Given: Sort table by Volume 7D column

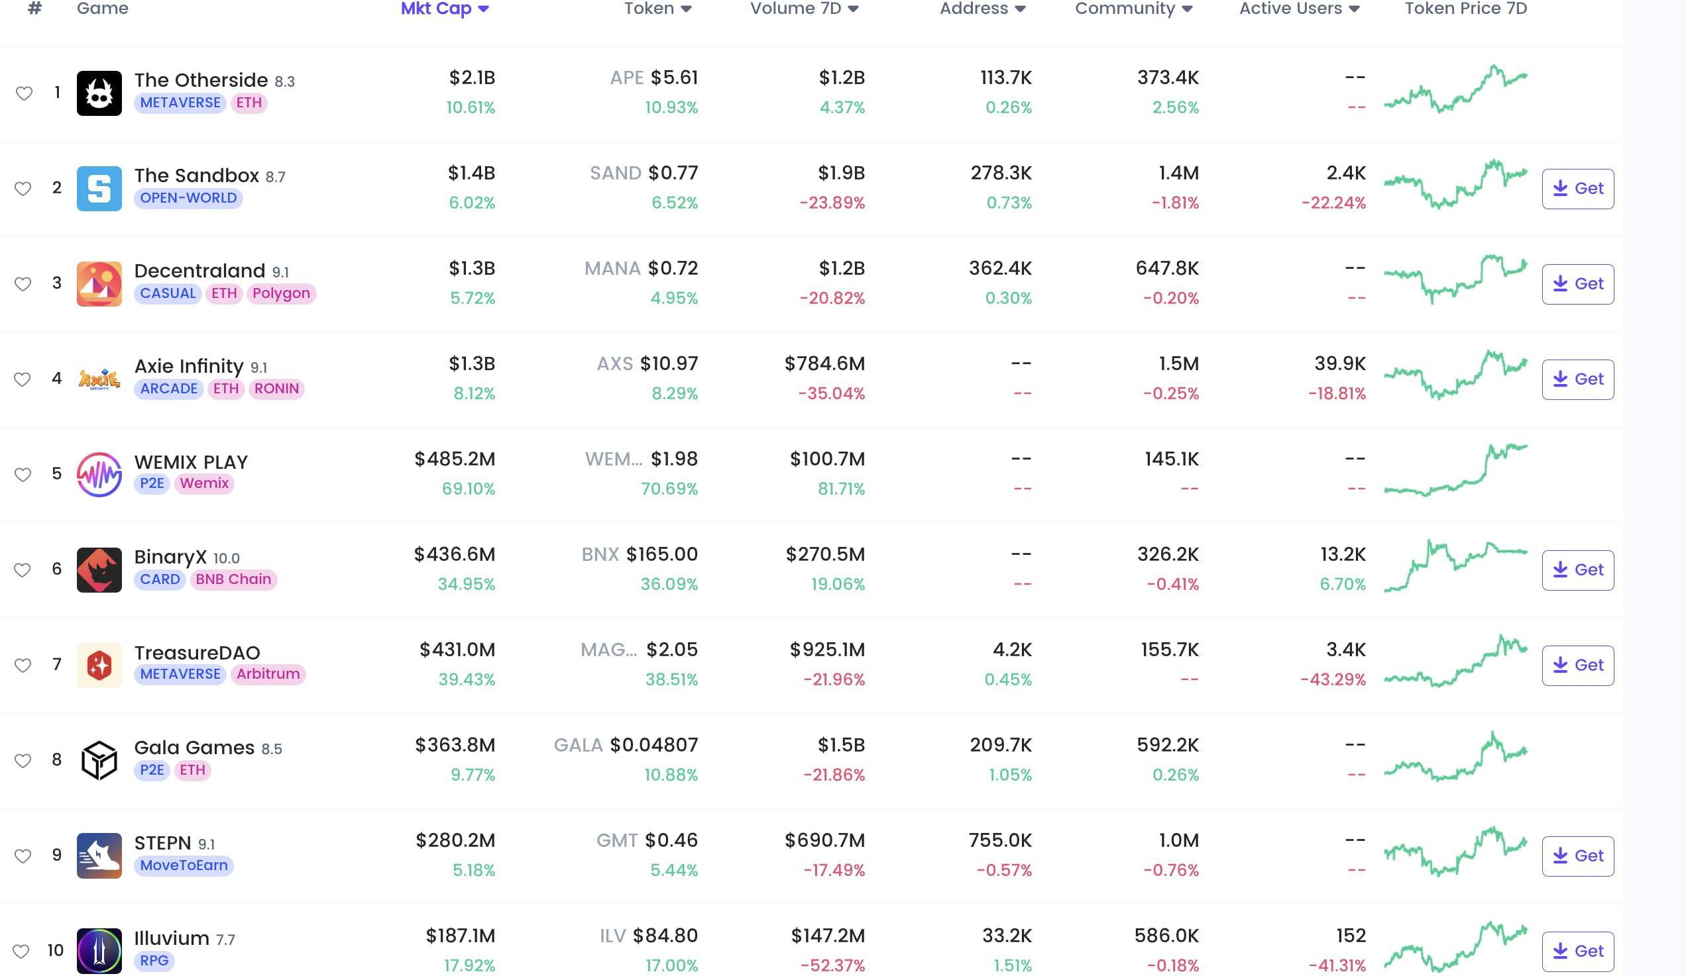Looking at the screenshot, I should point(804,8).
